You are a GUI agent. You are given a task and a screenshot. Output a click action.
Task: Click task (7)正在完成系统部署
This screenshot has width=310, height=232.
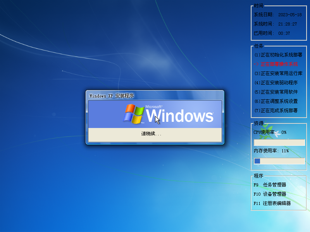(276, 111)
